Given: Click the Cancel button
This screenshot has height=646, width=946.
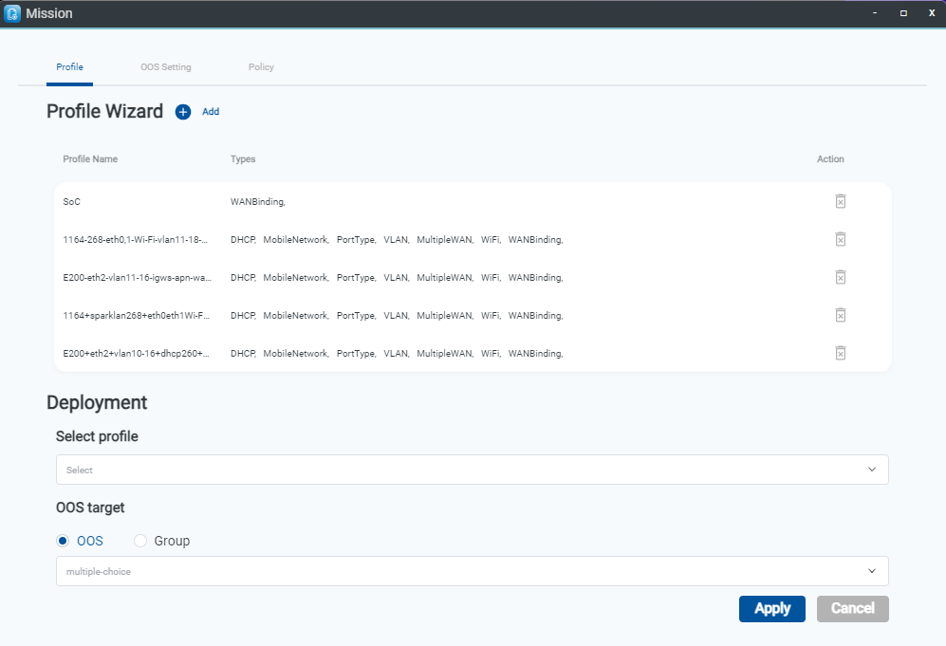Looking at the screenshot, I should tap(852, 609).
